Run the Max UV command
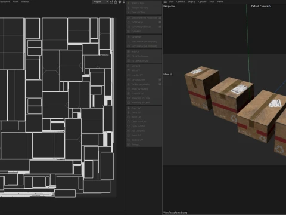Screen dimensions: 286x215 pos(144,51)
